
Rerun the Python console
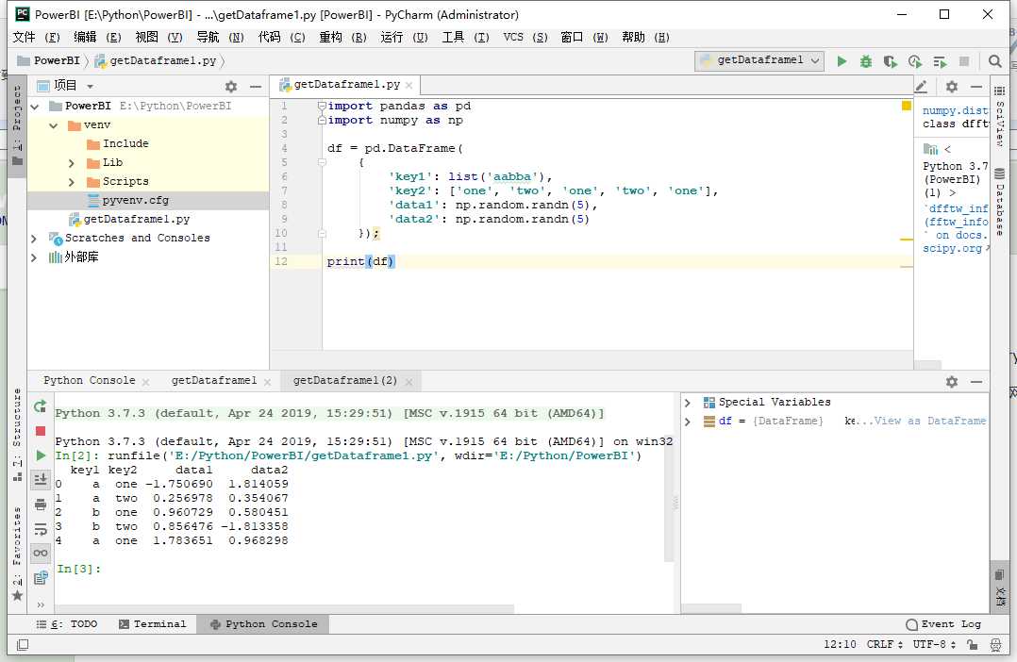coord(41,406)
